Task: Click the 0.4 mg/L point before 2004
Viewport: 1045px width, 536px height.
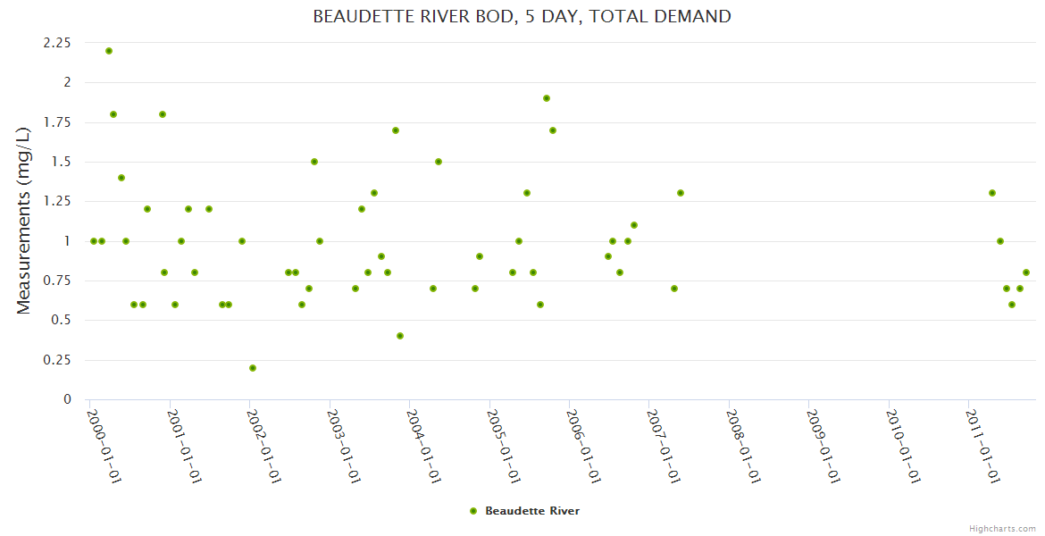Action: point(400,336)
